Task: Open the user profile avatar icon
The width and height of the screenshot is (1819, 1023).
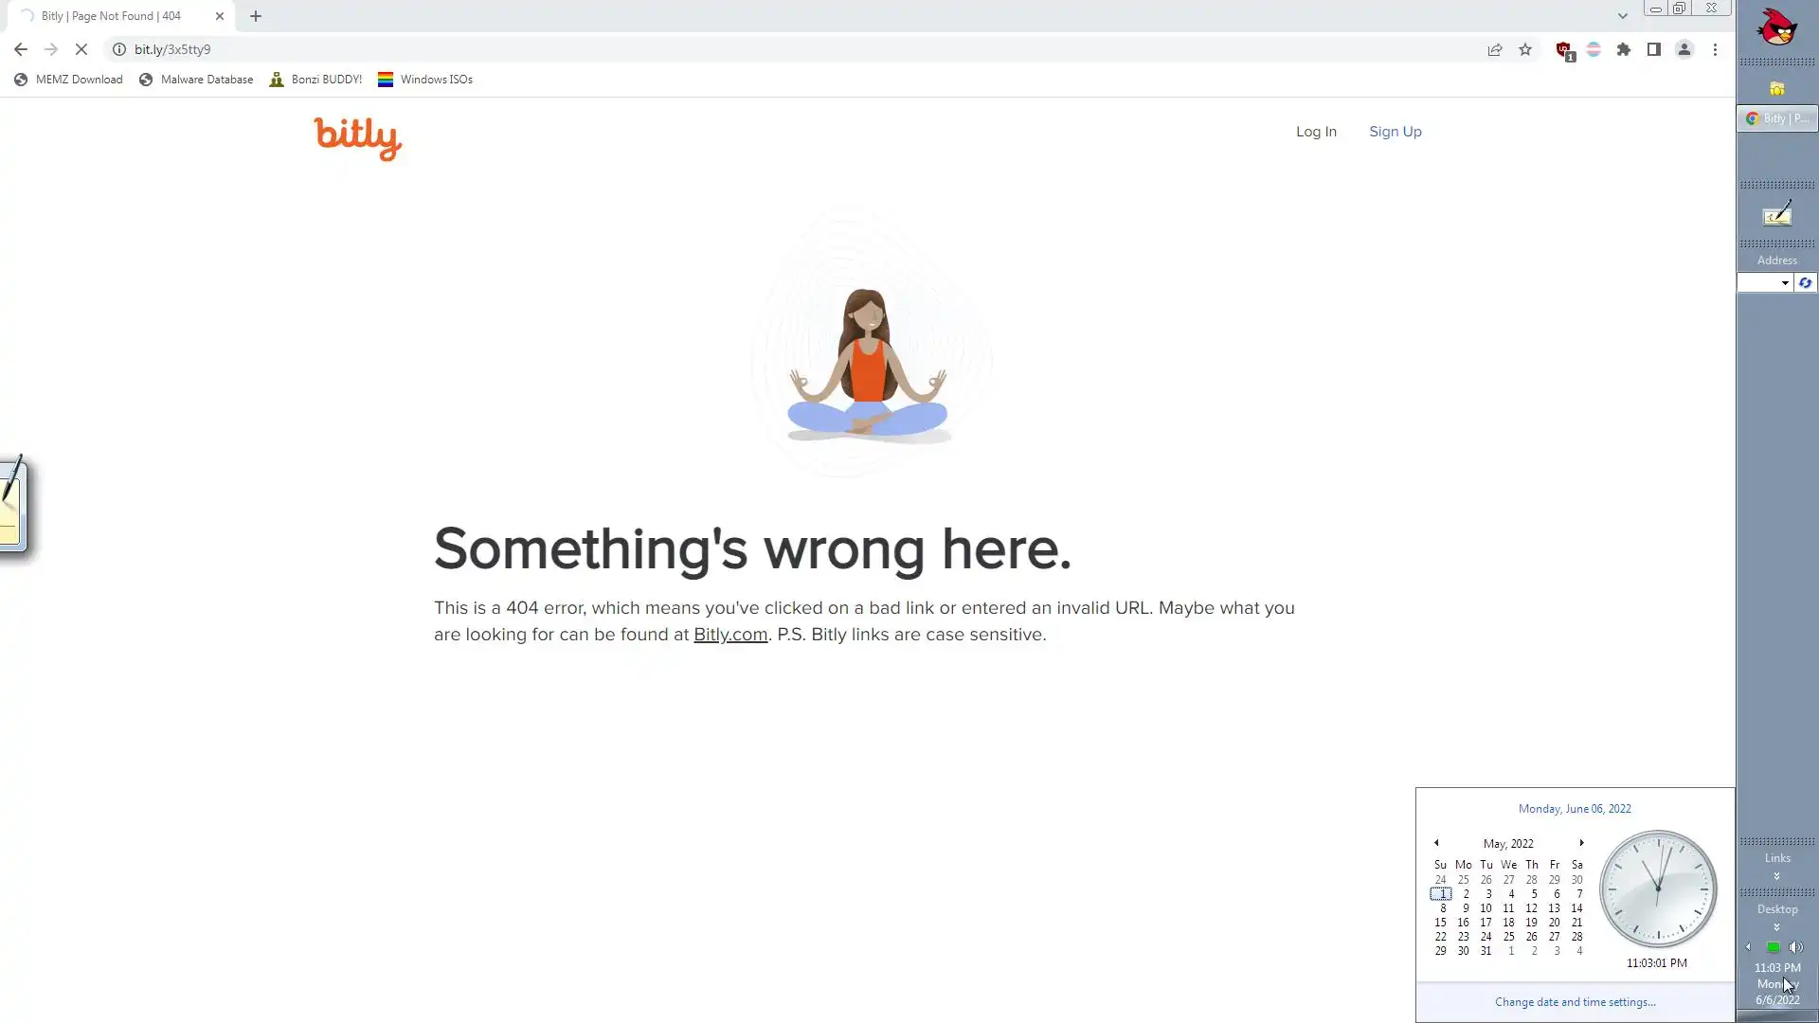Action: 1684,49
